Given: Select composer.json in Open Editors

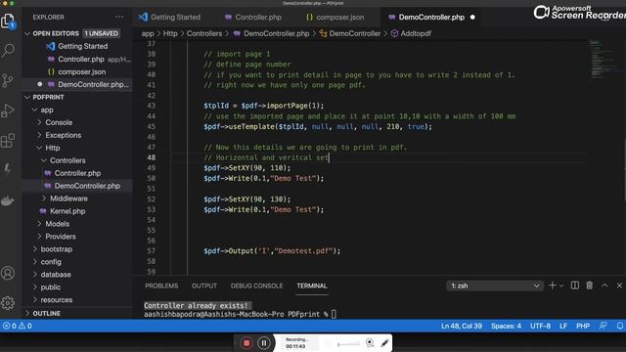Looking at the screenshot, I should pyautogui.click(x=81, y=71).
